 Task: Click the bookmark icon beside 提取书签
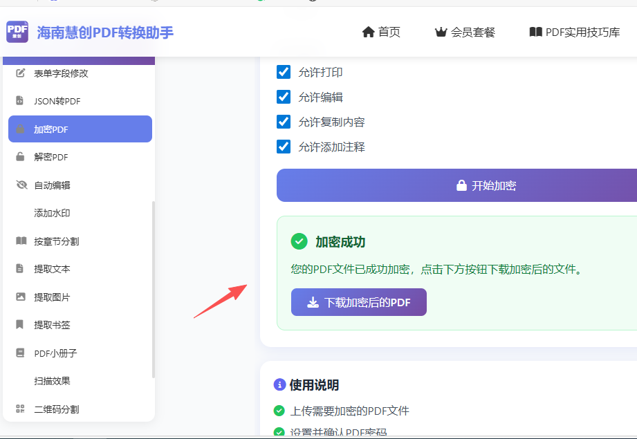click(19, 324)
